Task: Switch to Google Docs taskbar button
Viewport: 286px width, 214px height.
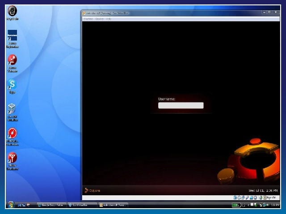Action: 51,205
